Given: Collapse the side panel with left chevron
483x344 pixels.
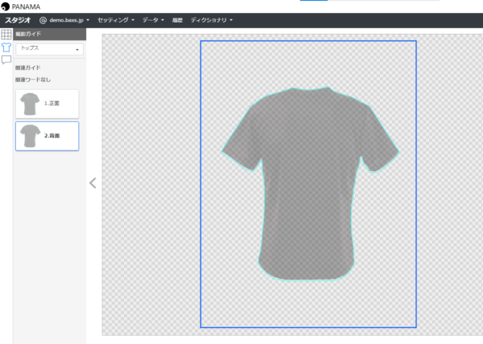Looking at the screenshot, I should (x=93, y=182).
